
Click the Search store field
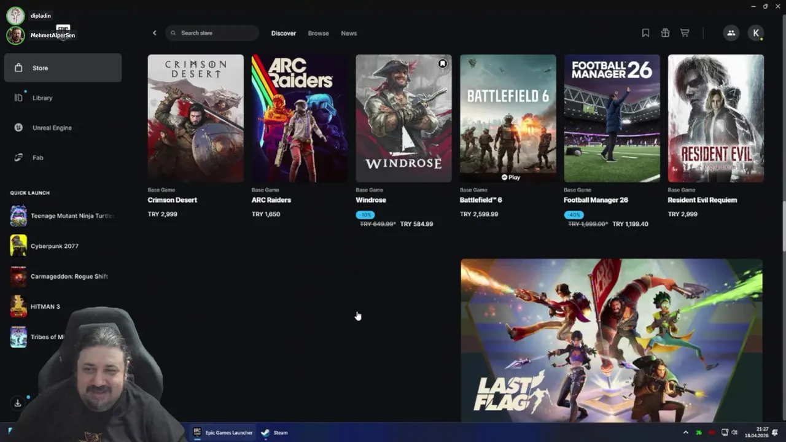pos(212,33)
